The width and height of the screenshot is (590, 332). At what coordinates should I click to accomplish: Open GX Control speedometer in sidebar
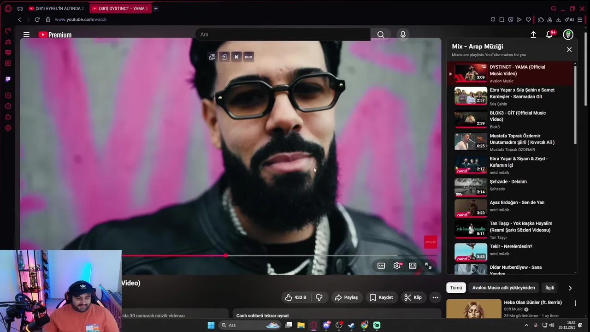tap(8, 31)
